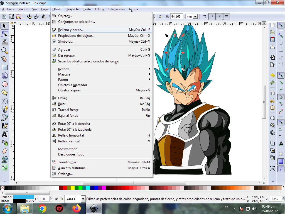Increase the H height value stepper
Image resolution: width=285 pixels, height=214 pixels.
(184, 15)
